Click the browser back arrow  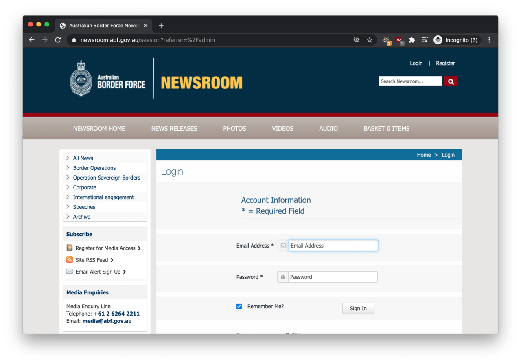click(x=32, y=40)
